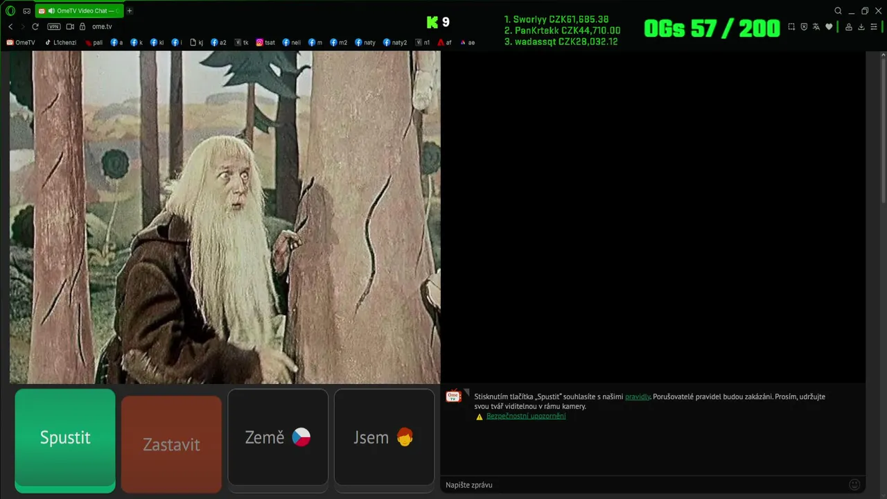Screen dimensions: 887x499
Task: Open the Facebook bookmark labeled m2
Action: (339, 42)
